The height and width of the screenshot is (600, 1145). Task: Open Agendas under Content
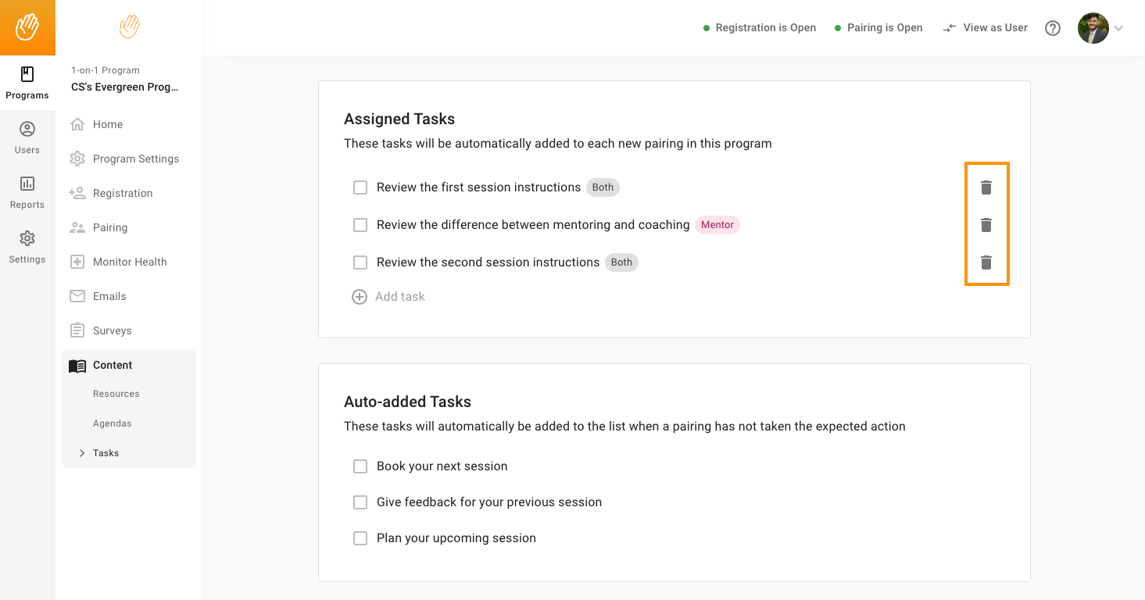113,423
